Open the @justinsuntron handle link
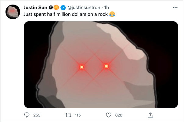The image size is (184, 122). point(83,7)
